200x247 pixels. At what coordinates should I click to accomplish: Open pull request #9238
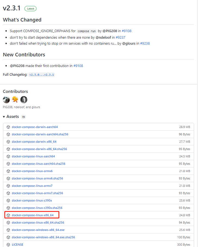point(145,44)
